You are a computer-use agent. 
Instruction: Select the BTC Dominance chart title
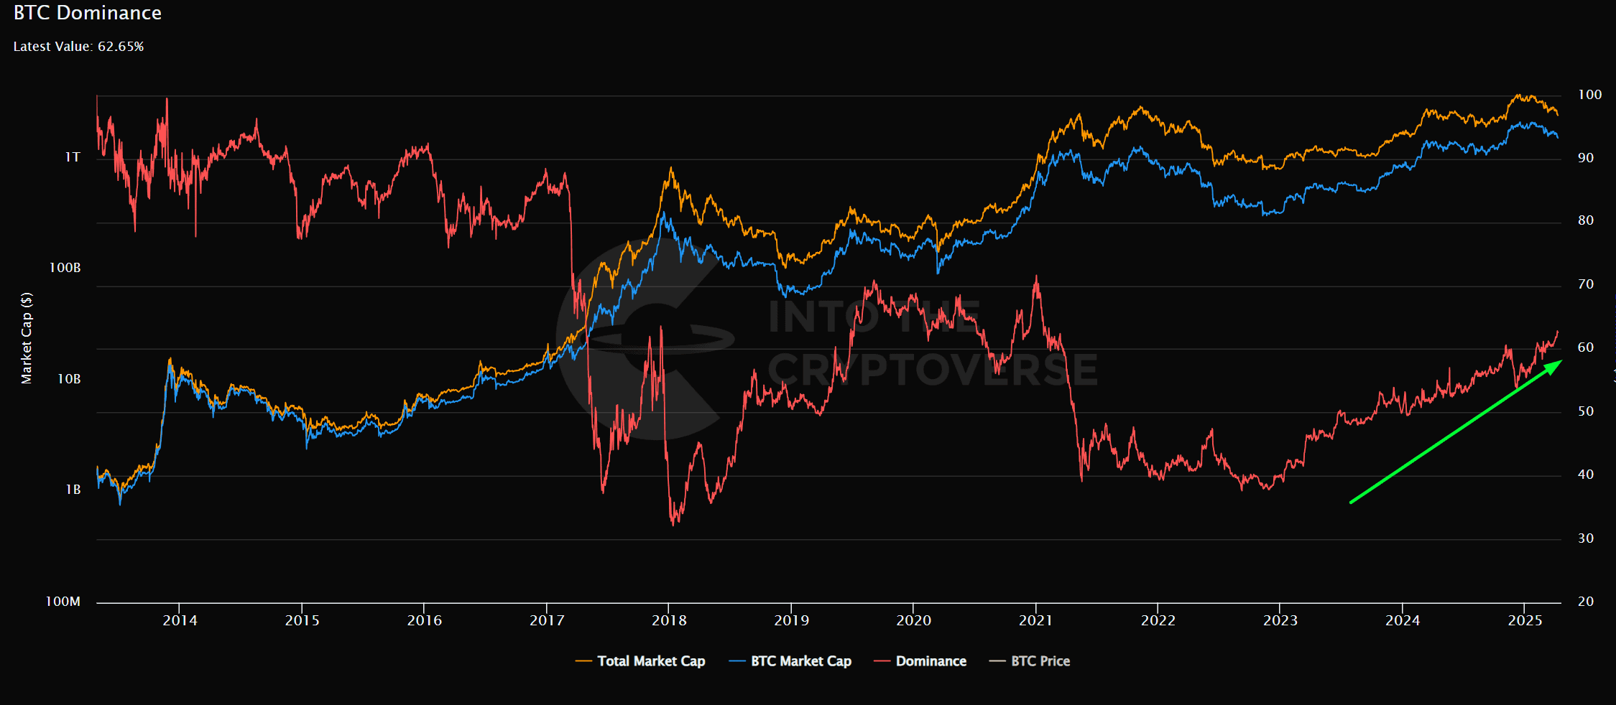pyautogui.click(x=88, y=13)
